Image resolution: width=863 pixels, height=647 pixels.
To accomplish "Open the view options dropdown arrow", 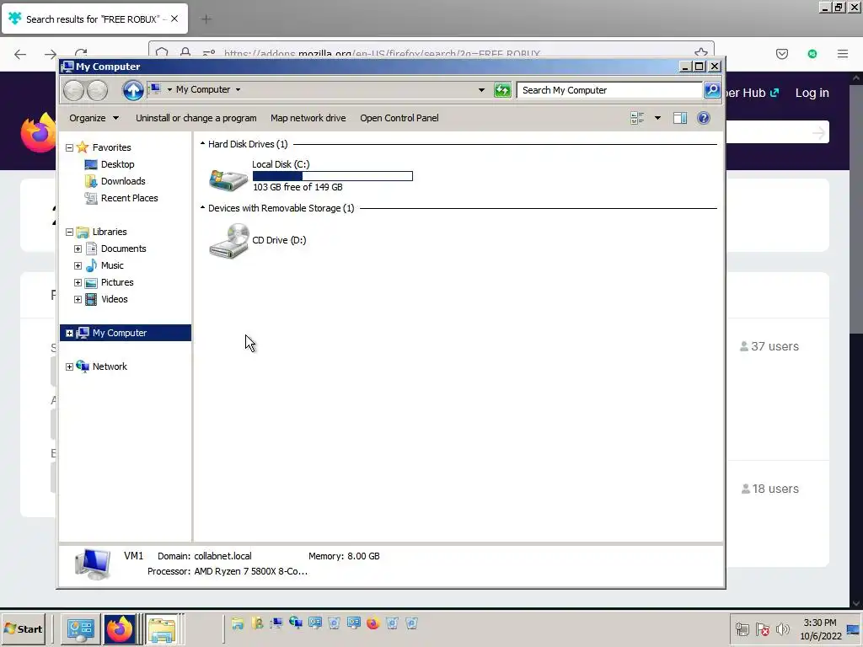I will pyautogui.click(x=657, y=118).
